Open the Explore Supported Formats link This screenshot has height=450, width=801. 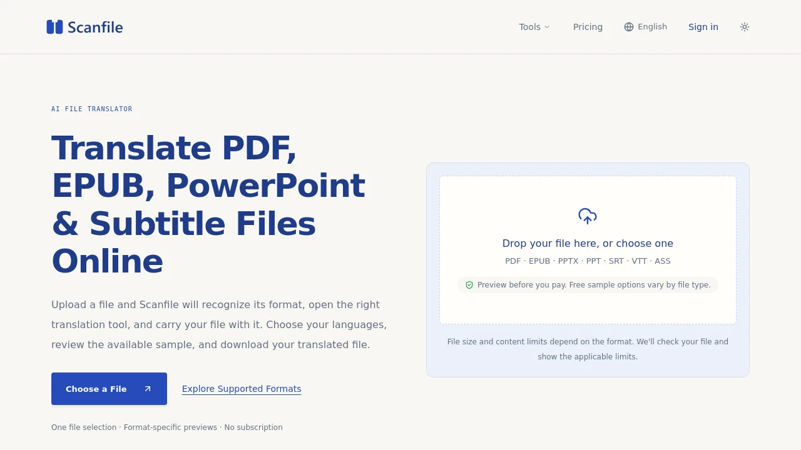point(242,389)
